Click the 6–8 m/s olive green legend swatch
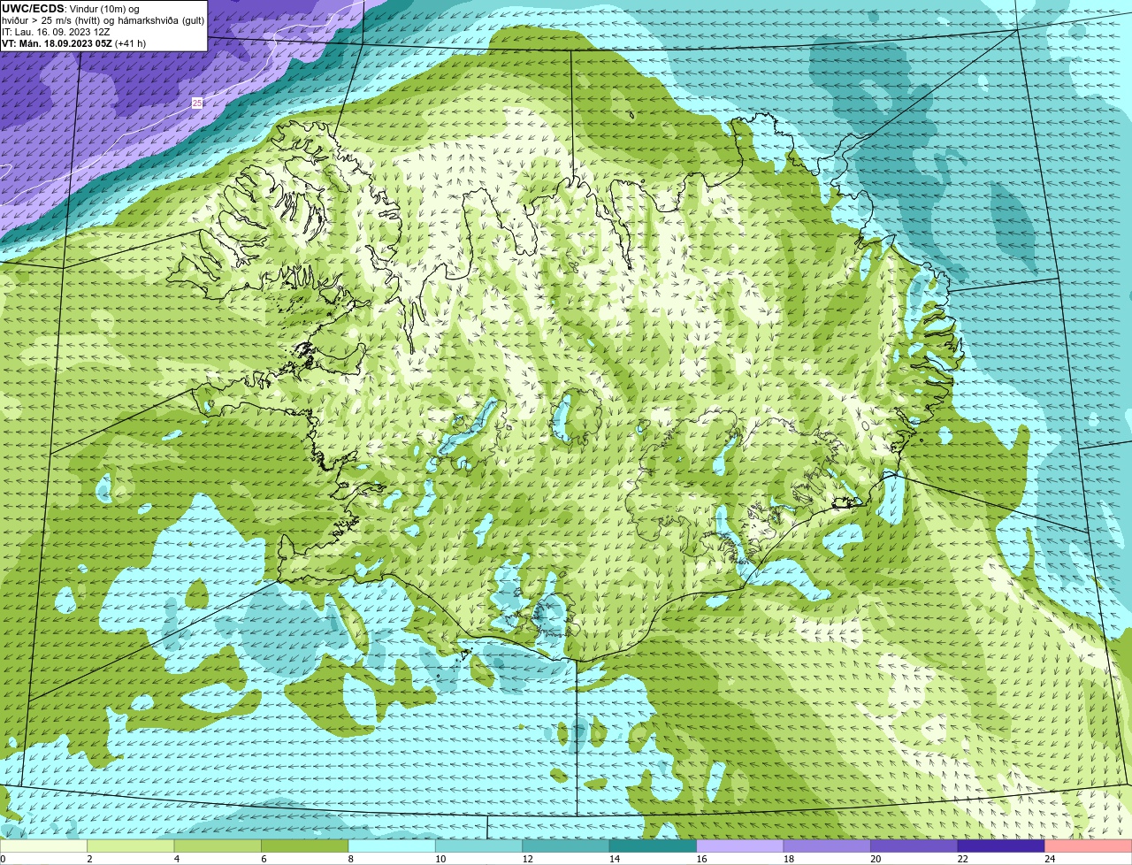Viewport: 1132px width, 865px height. coord(305,846)
